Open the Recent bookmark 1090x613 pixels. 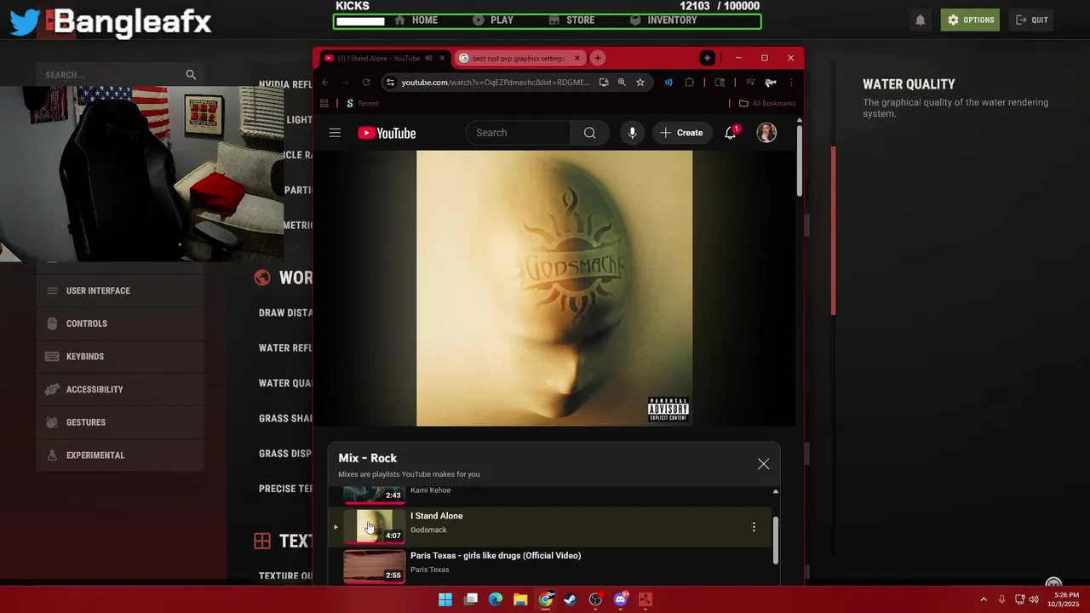click(362, 103)
